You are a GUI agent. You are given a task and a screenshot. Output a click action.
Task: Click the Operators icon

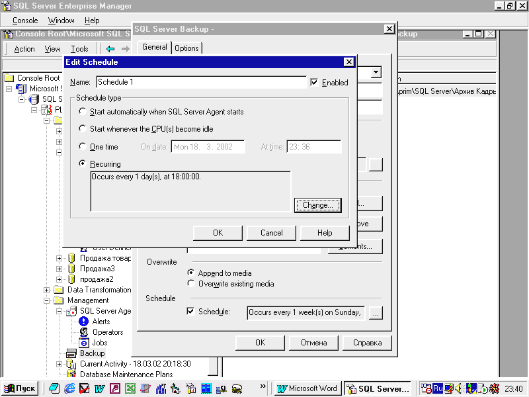click(x=84, y=332)
